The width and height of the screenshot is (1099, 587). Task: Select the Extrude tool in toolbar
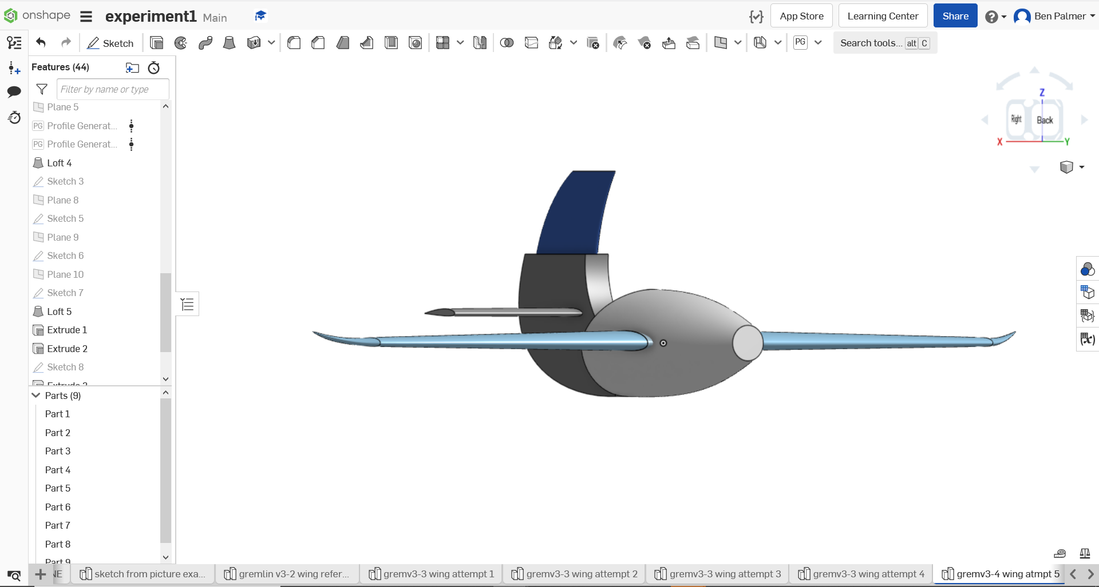click(x=156, y=43)
